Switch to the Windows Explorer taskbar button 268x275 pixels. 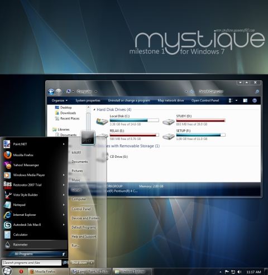133,272
